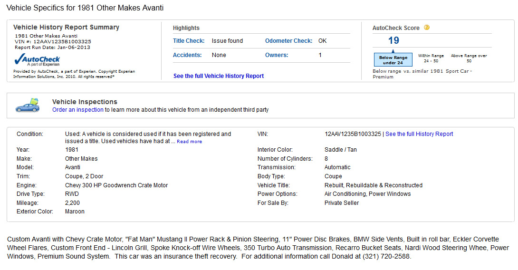Select the Owners highlight label

[277, 55]
